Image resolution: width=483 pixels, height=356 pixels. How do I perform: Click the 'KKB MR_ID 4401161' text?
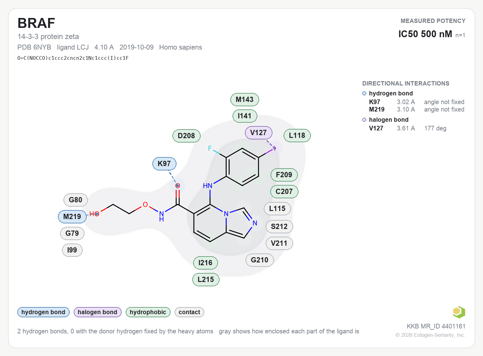click(436, 326)
